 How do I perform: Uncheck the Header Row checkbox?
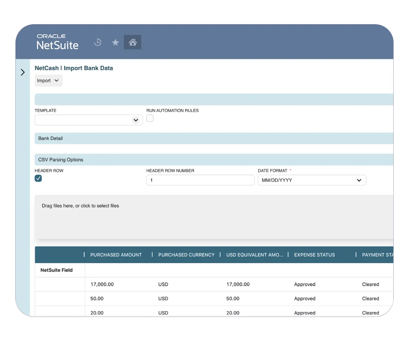pyautogui.click(x=38, y=178)
